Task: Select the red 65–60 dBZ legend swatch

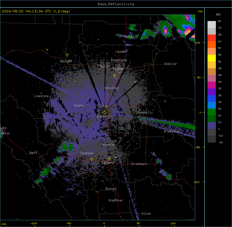Action: click(212, 38)
